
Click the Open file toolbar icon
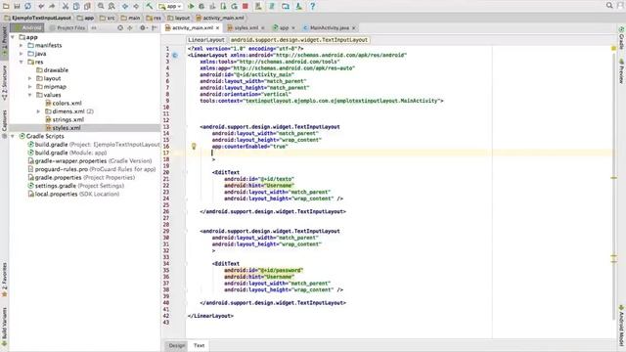point(6,6)
